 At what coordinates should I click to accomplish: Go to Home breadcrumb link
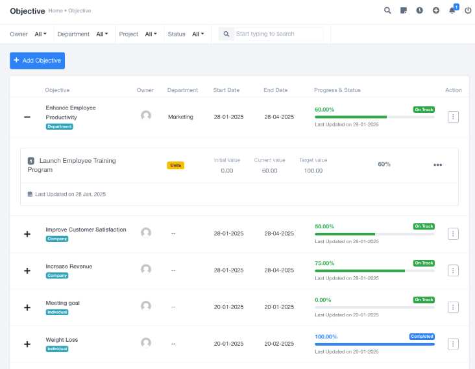[x=56, y=11]
